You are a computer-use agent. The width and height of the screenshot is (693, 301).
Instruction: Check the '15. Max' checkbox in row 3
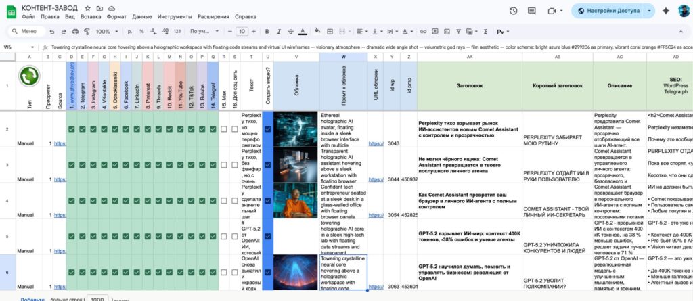[224, 165]
